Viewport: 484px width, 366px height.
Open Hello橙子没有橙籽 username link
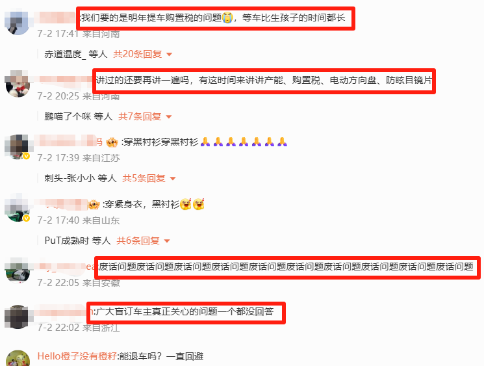[x=77, y=356]
